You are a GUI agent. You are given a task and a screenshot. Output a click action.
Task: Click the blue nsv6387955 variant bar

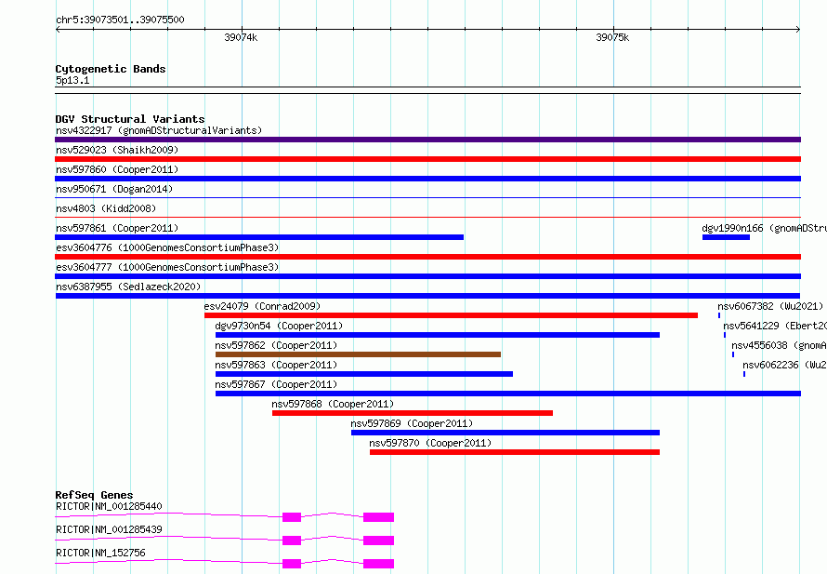pos(427,296)
